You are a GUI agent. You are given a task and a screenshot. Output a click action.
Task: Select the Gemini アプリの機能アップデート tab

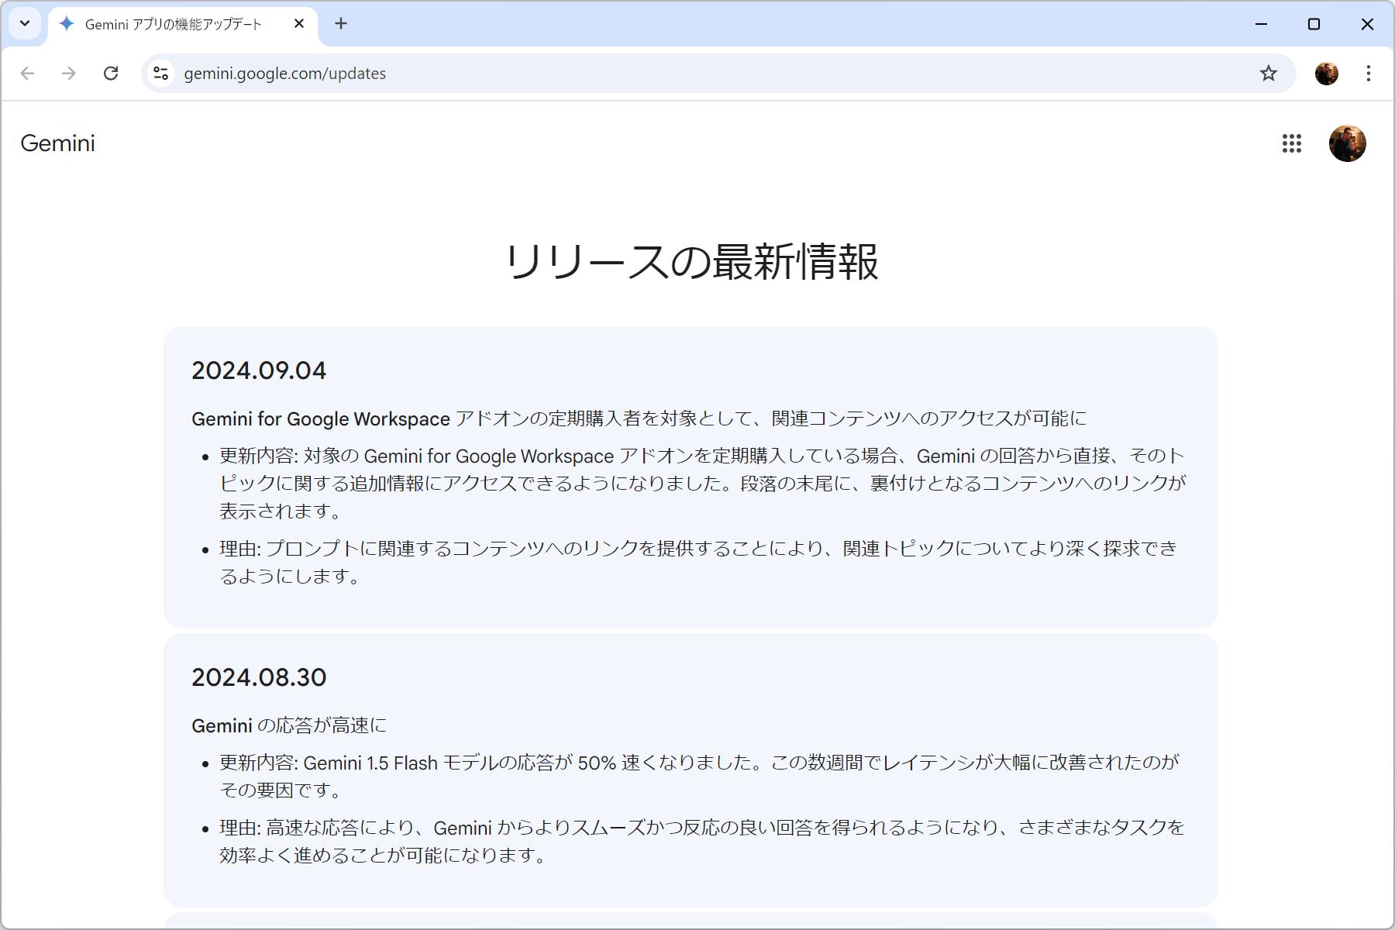coord(183,24)
